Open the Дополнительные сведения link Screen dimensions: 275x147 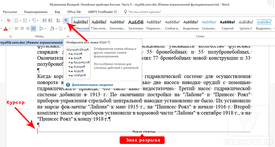pos(92,85)
